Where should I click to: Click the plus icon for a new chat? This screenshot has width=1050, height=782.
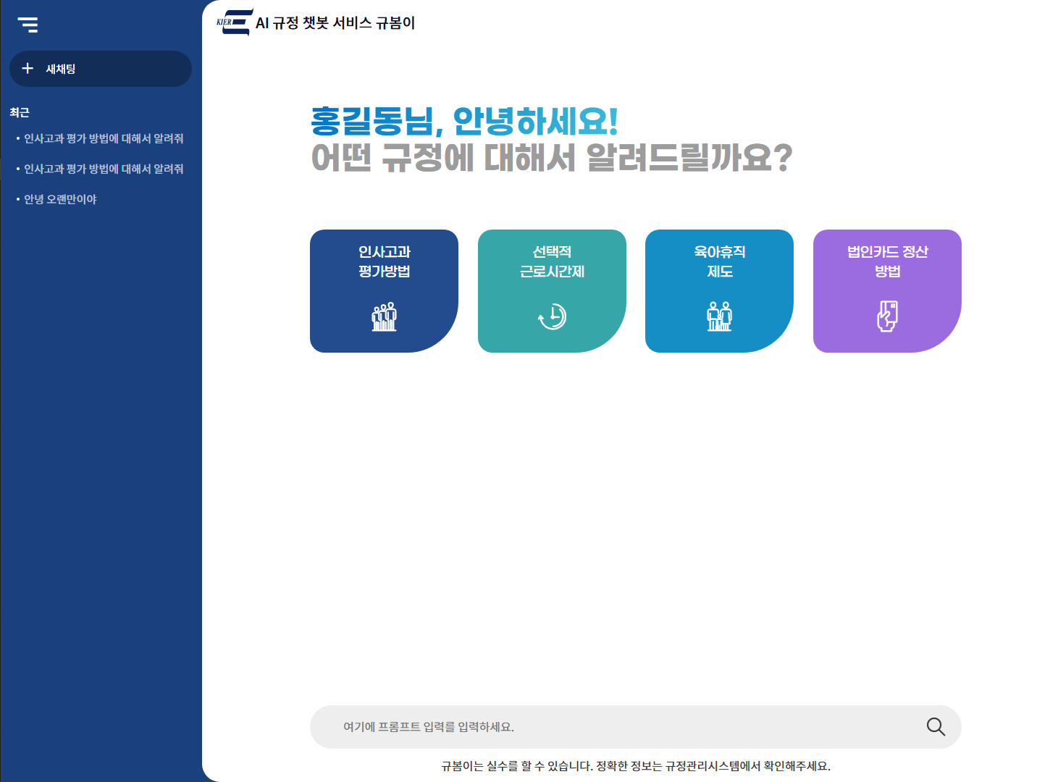(x=28, y=68)
